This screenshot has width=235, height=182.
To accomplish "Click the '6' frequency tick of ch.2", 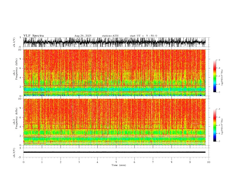I will click(x=21, y=117).
